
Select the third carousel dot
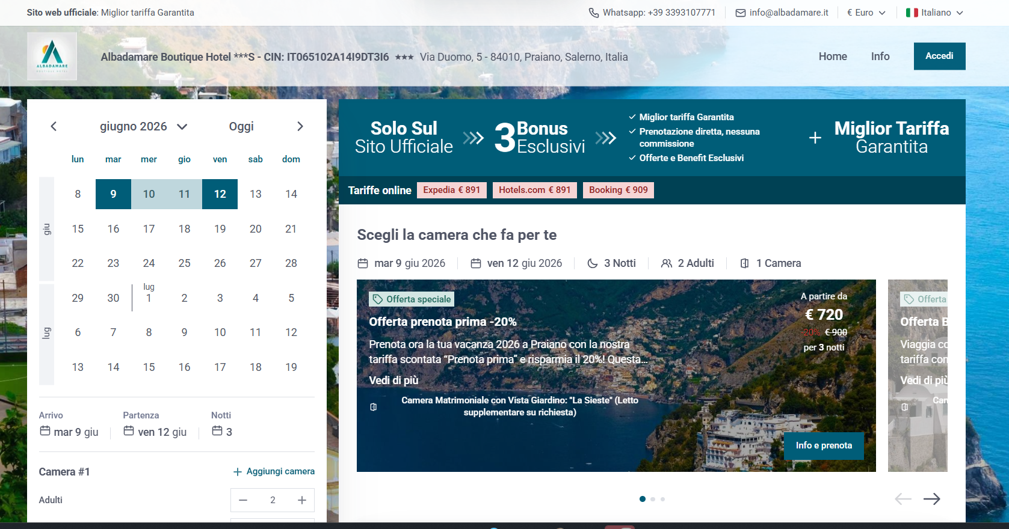click(x=662, y=499)
